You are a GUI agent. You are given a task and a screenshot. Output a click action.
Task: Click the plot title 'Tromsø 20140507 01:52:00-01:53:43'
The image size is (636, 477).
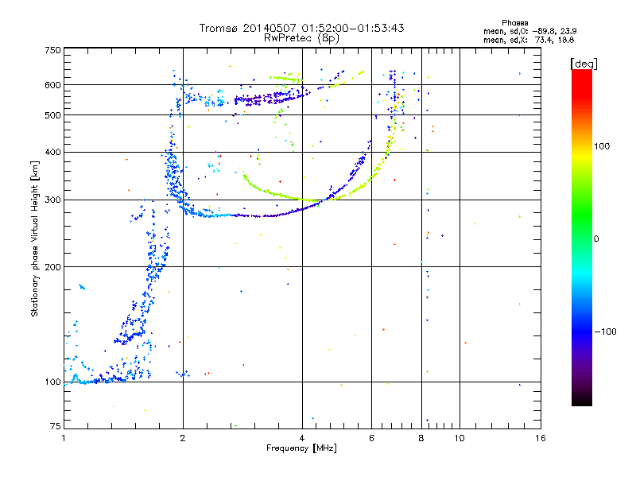coord(301,28)
